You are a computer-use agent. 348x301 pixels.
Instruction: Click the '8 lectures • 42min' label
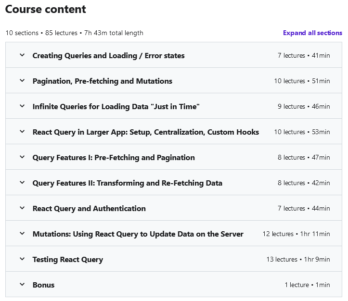(304, 183)
